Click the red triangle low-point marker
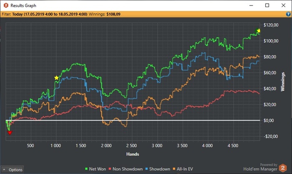Viewport: 292px width, 174px height. [10, 132]
